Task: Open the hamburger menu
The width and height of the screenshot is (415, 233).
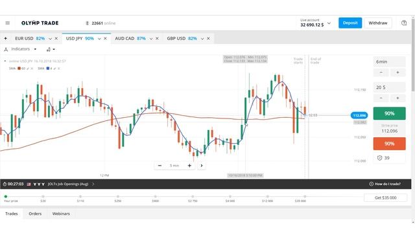Action: [x=8, y=23]
